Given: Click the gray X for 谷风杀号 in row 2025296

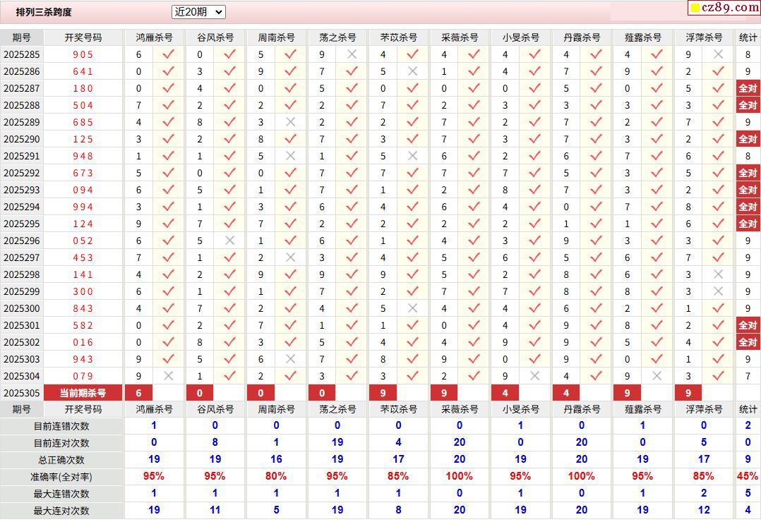Looking at the screenshot, I should [230, 241].
